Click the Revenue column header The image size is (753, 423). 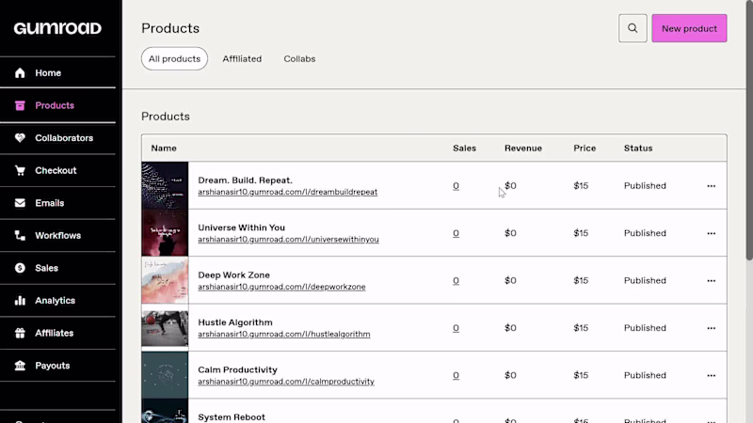click(x=523, y=149)
